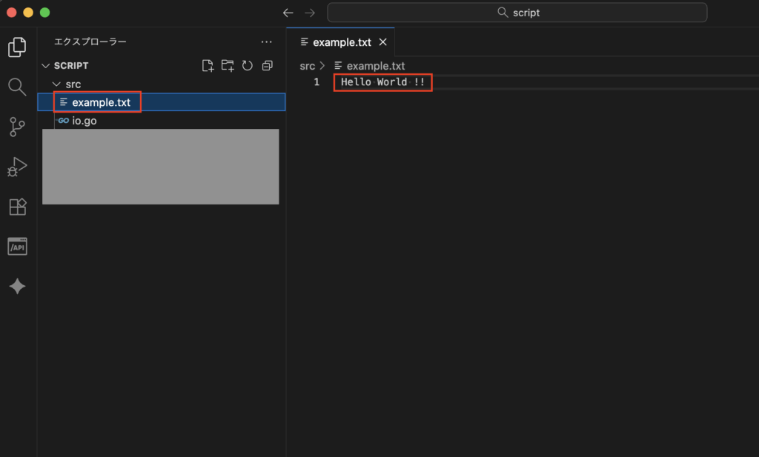Open the API panel icon in sidebar

click(x=17, y=247)
